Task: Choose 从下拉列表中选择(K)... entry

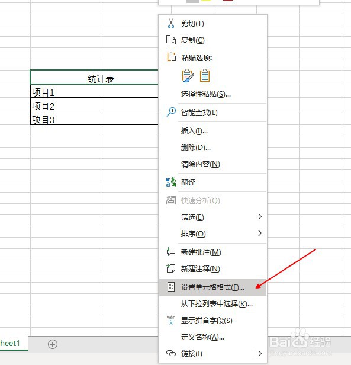Action: (x=212, y=304)
